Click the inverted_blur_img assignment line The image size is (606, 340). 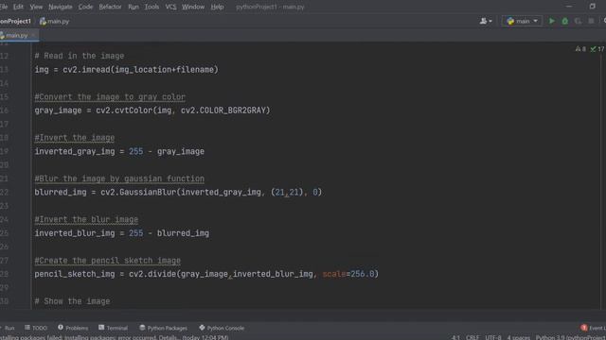[x=122, y=233]
